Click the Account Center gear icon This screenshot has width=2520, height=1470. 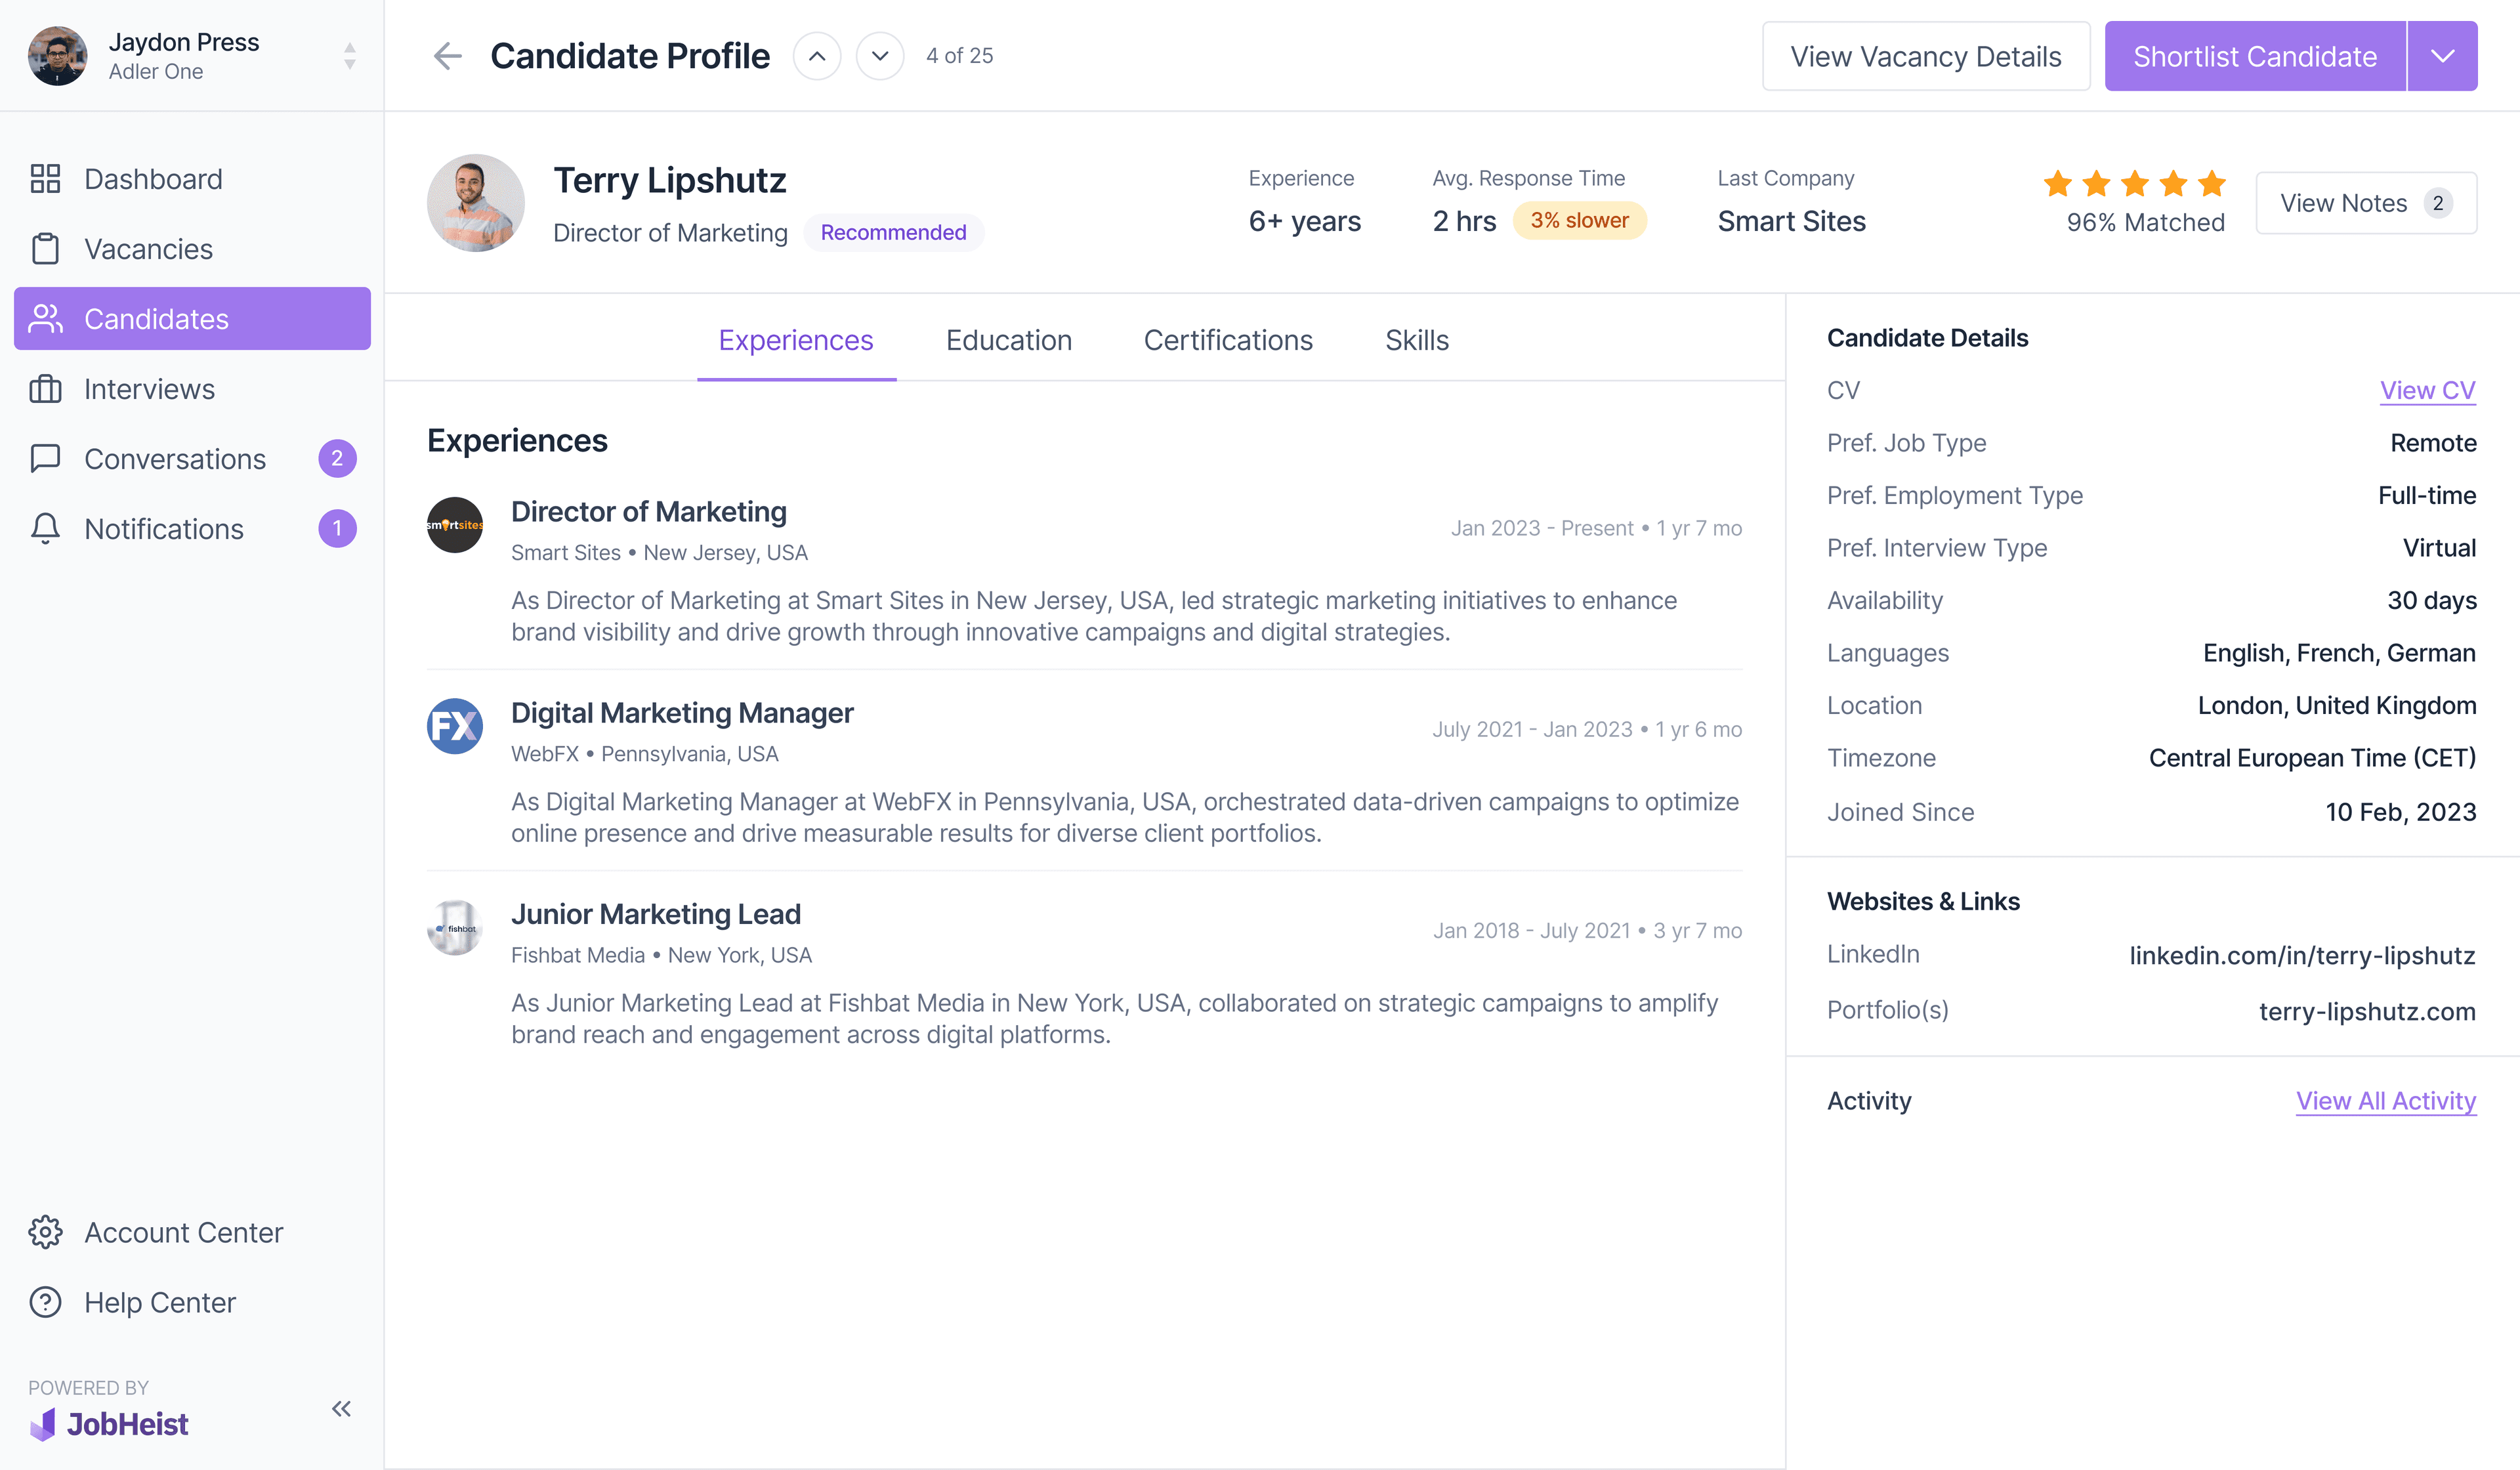pyautogui.click(x=45, y=1232)
